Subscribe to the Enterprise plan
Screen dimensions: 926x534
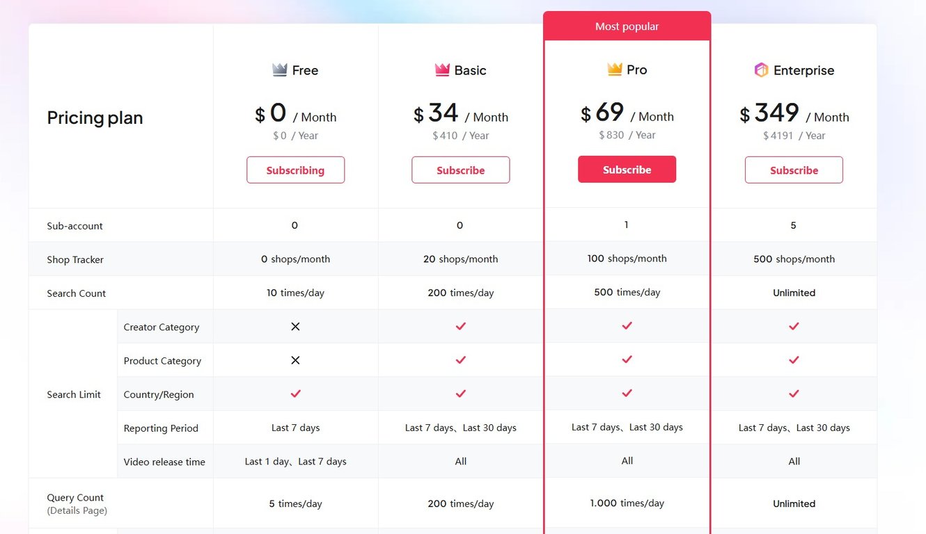794,170
